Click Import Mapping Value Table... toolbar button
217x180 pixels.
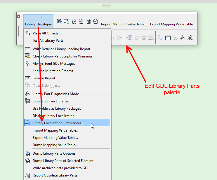coord(124,24)
